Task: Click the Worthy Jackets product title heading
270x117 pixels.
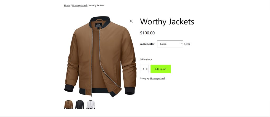Action: pos(167,22)
